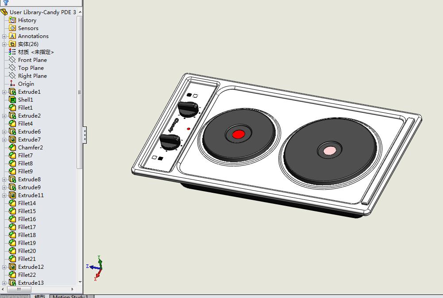This screenshot has width=443, height=298.
Task: Select the Right Plane icon
Action: tap(12, 76)
